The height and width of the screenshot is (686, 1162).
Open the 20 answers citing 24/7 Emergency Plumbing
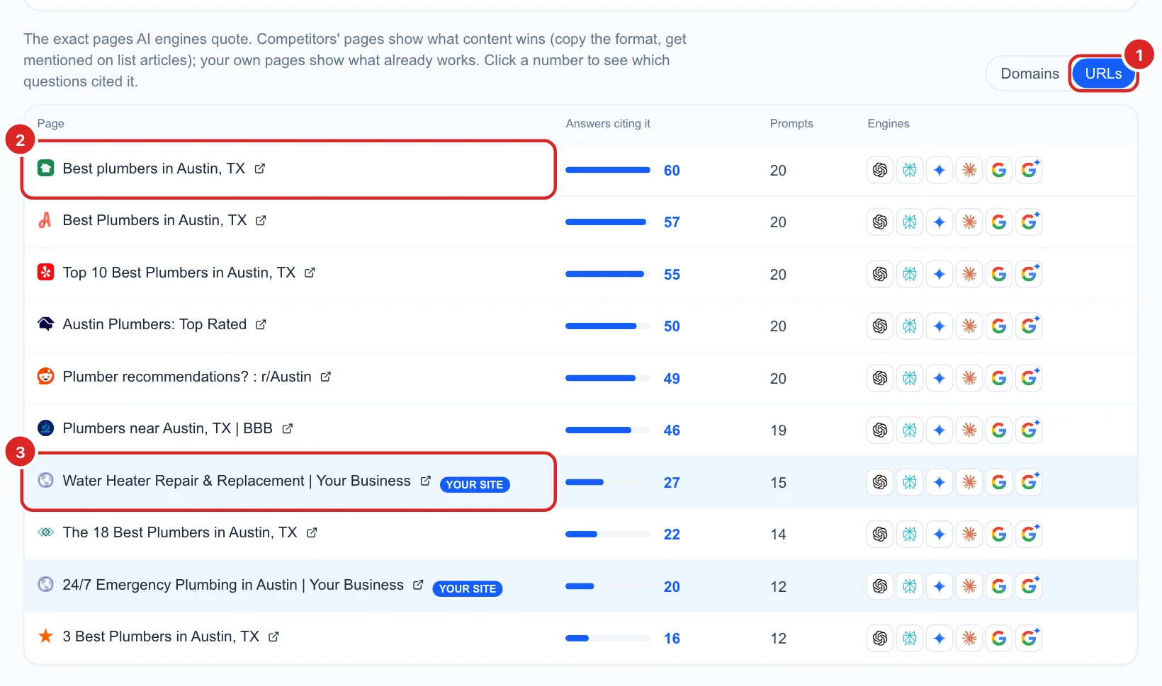coord(672,587)
